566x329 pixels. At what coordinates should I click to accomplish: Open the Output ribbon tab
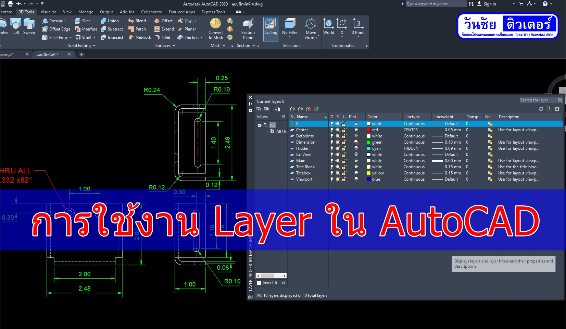(x=106, y=12)
